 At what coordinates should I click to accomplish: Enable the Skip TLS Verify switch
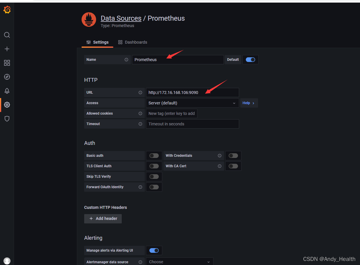coord(154,177)
